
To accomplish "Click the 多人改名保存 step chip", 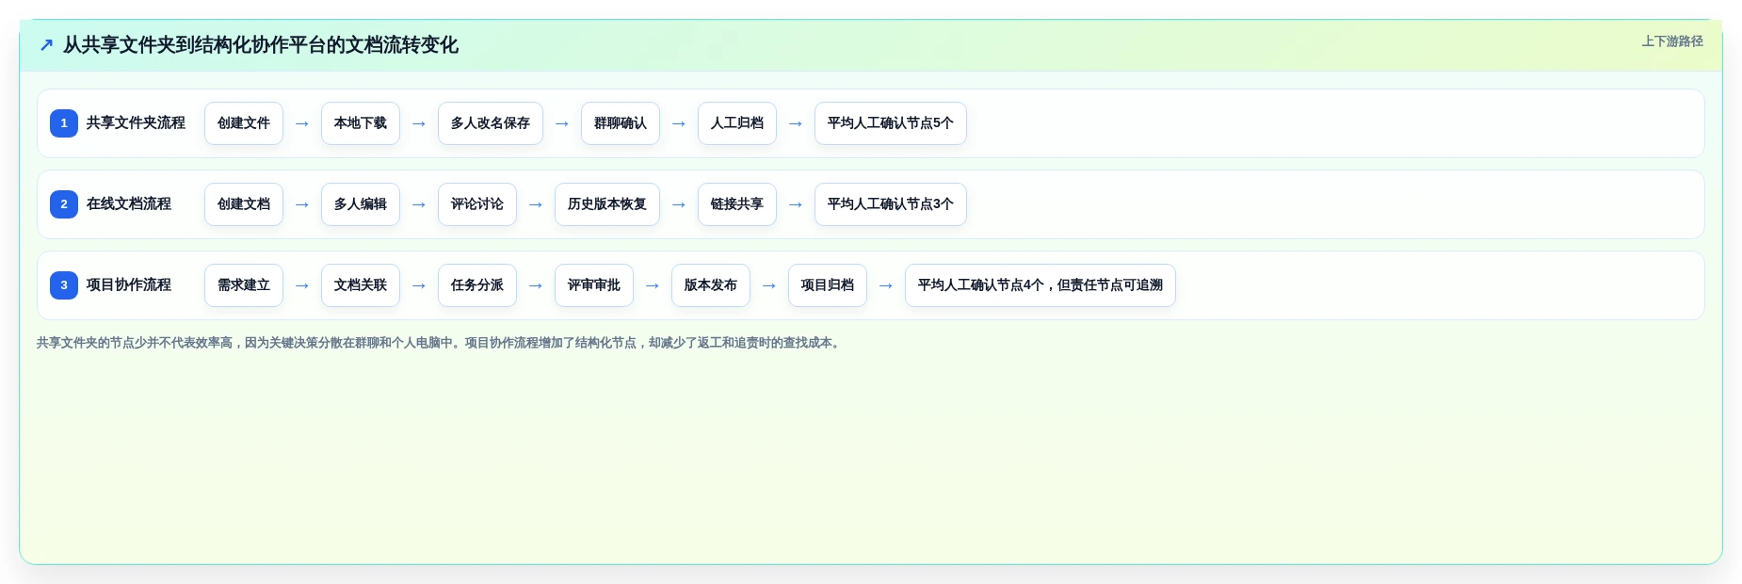I will (x=491, y=123).
